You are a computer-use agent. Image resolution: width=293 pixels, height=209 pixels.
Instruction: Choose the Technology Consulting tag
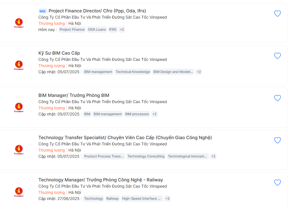click(146, 156)
